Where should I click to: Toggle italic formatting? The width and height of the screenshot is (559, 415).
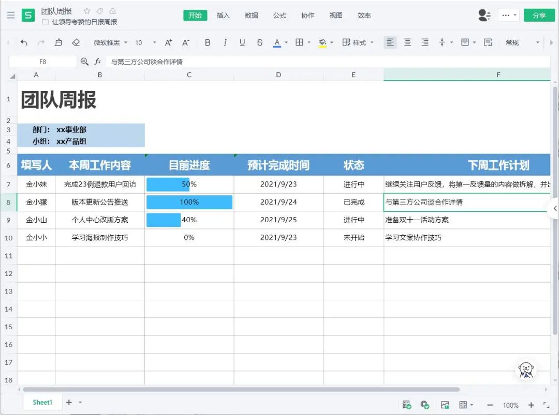225,43
